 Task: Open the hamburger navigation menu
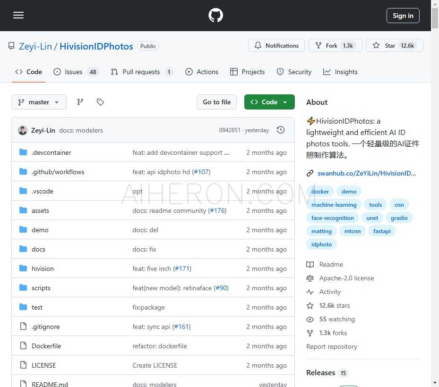(x=18, y=16)
